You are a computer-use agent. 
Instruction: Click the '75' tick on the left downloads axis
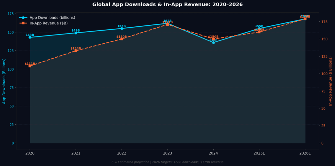point(12,88)
